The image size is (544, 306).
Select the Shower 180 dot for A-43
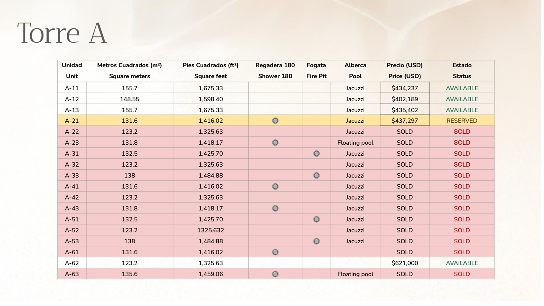click(x=275, y=209)
